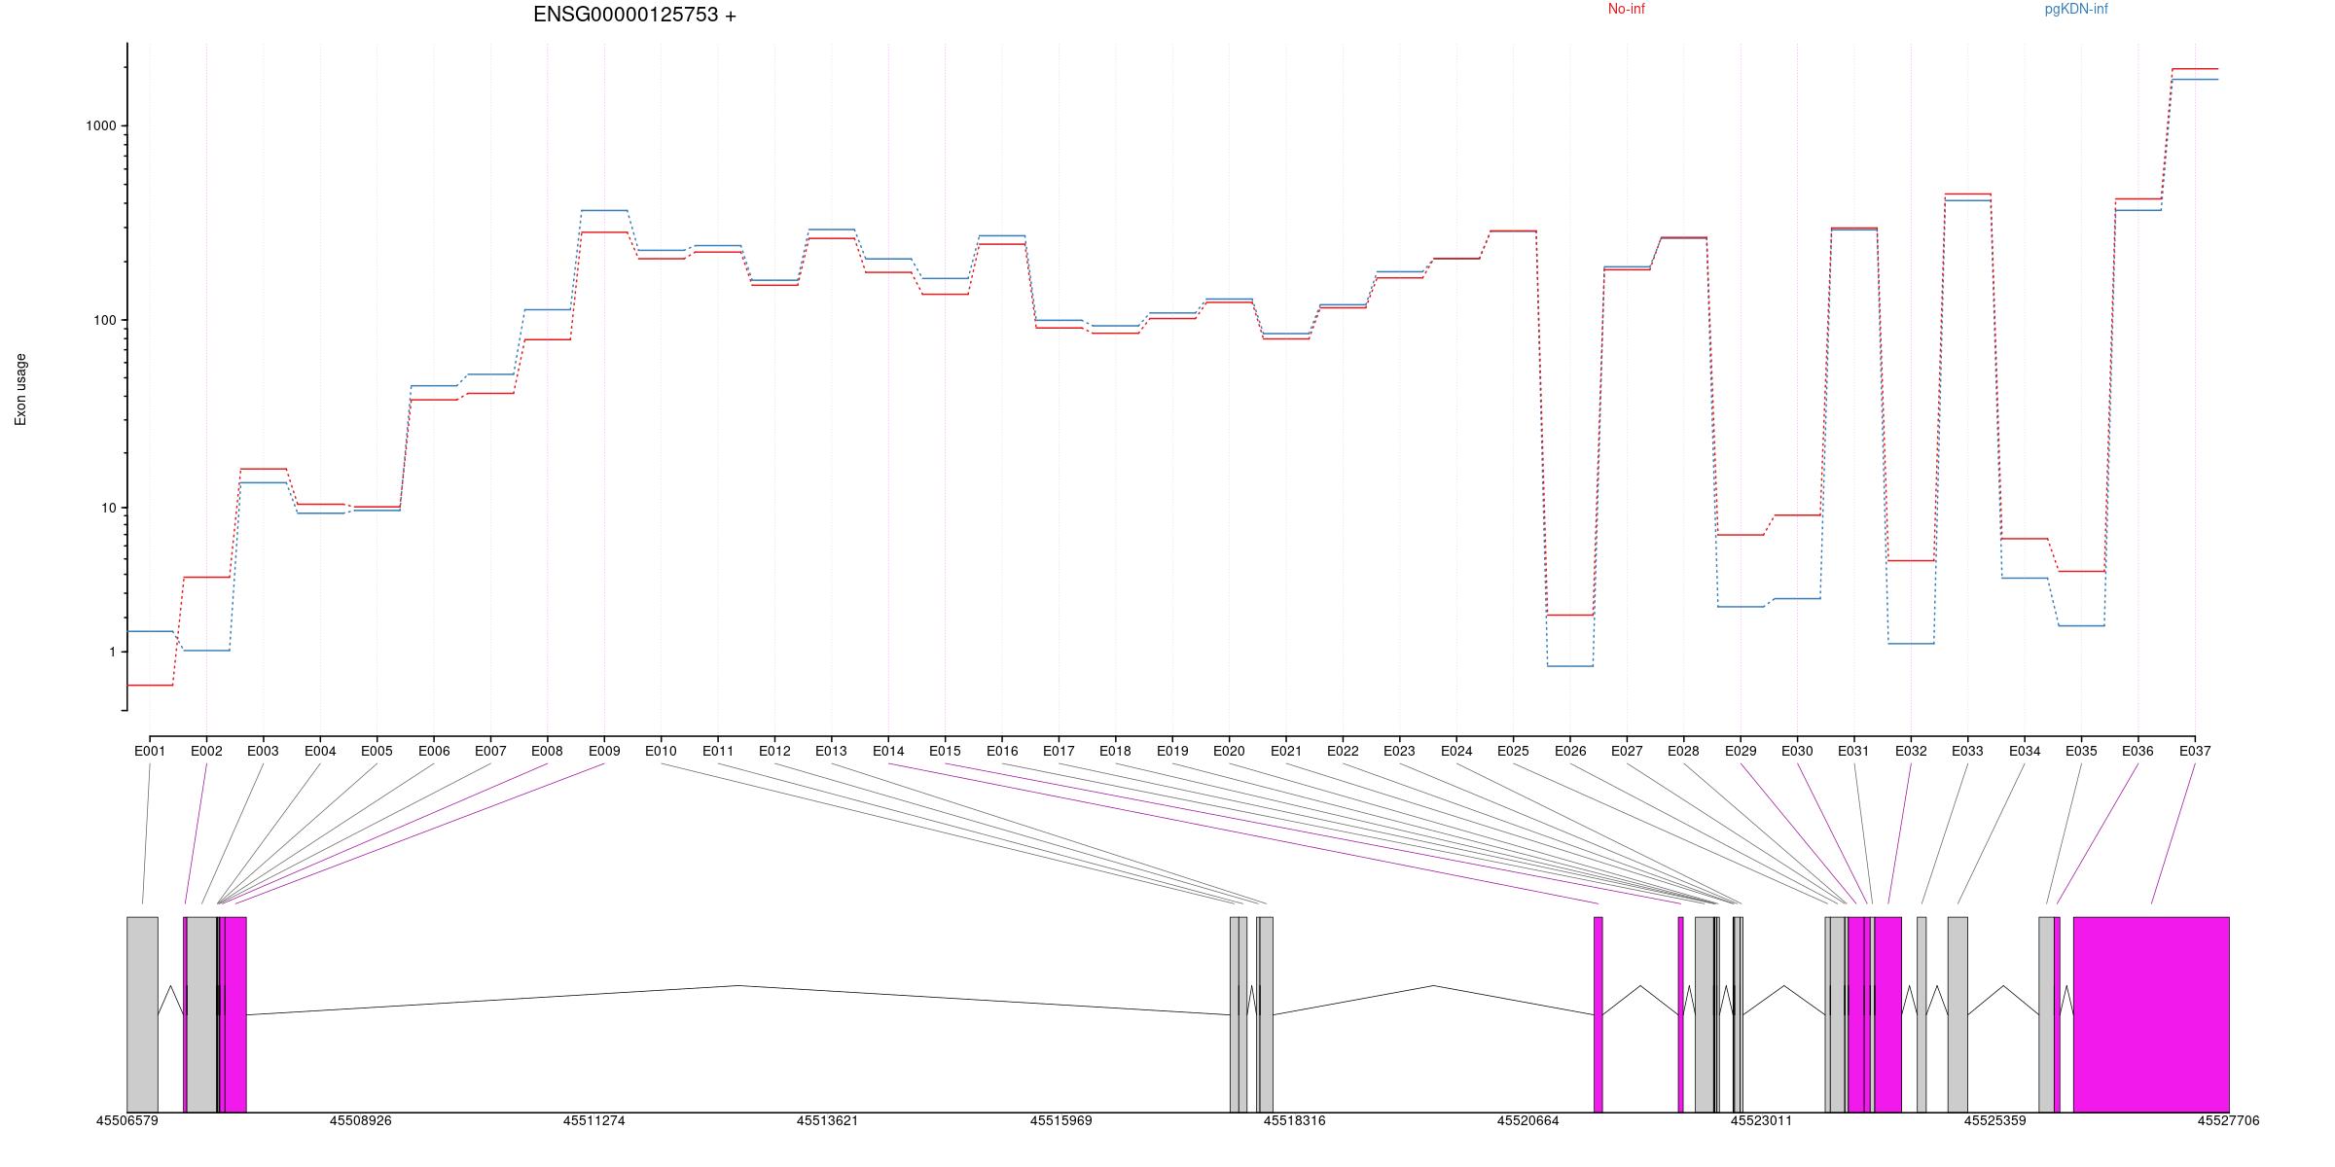Image resolution: width=2335 pixels, height=1167 pixels.
Task: Click the 10 y-axis tick label
Action: pyautogui.click(x=108, y=508)
